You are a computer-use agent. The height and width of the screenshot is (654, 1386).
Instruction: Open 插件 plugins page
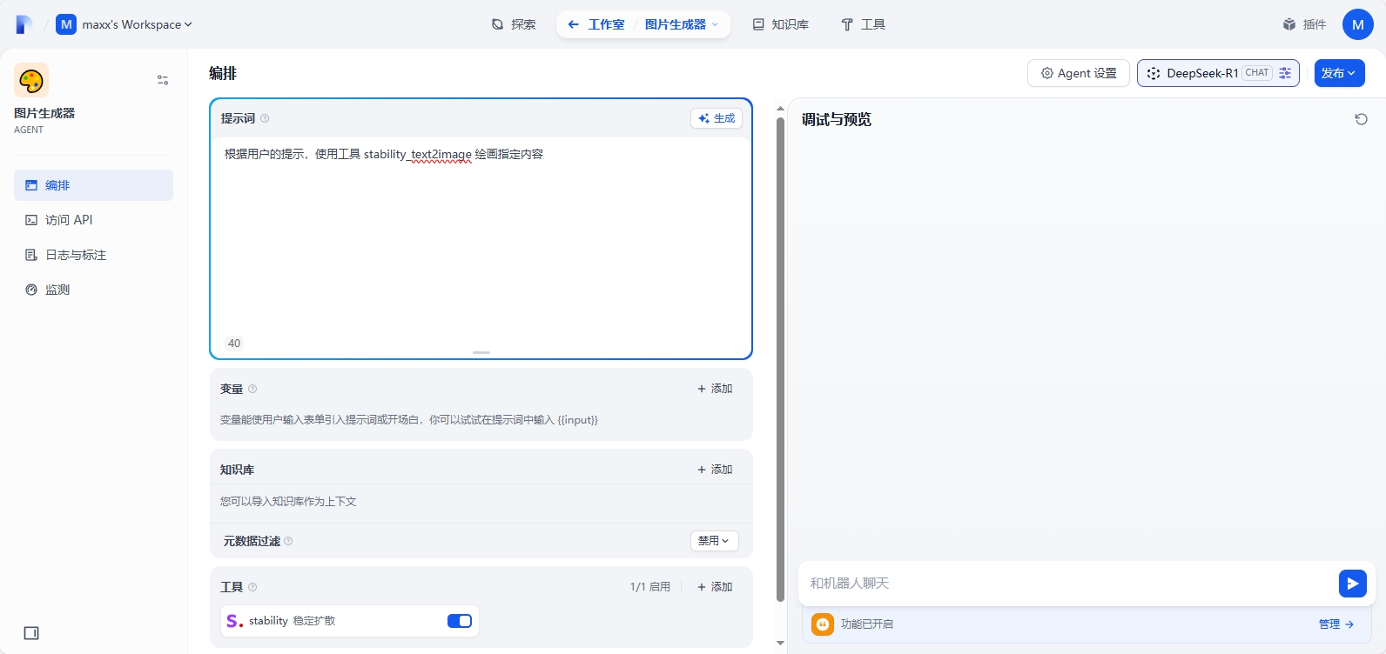click(1304, 24)
